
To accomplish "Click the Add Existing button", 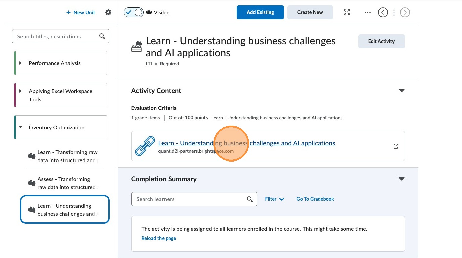I will (260, 12).
